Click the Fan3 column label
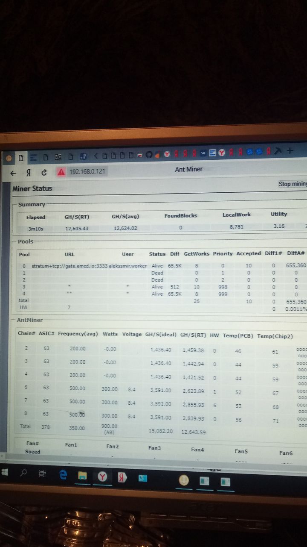 (x=154, y=448)
